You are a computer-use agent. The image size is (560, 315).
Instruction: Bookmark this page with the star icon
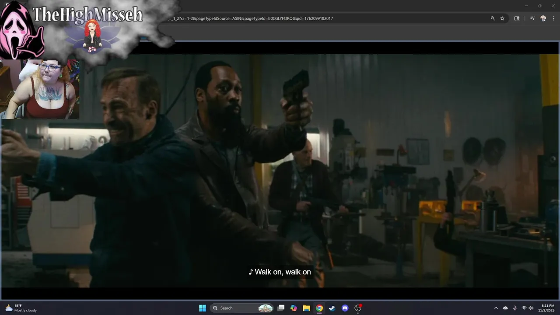click(502, 18)
